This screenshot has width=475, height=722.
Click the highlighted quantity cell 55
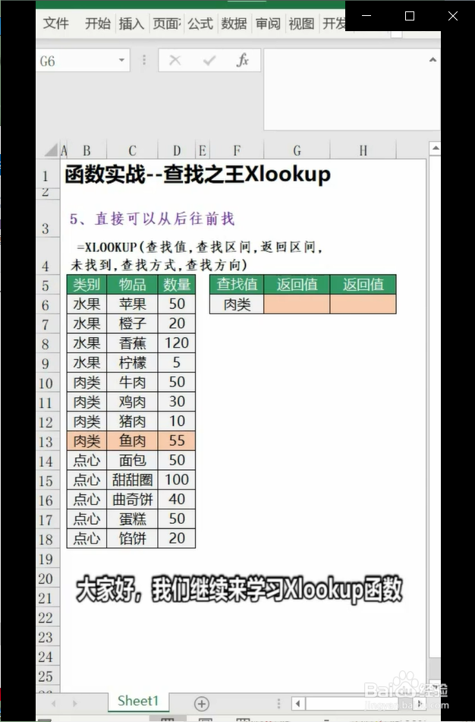pos(177,440)
